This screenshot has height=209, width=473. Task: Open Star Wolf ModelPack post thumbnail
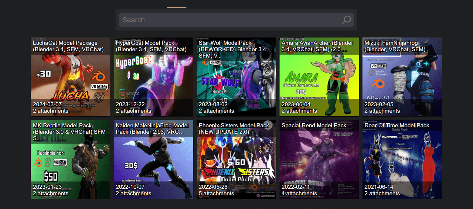[236, 77]
